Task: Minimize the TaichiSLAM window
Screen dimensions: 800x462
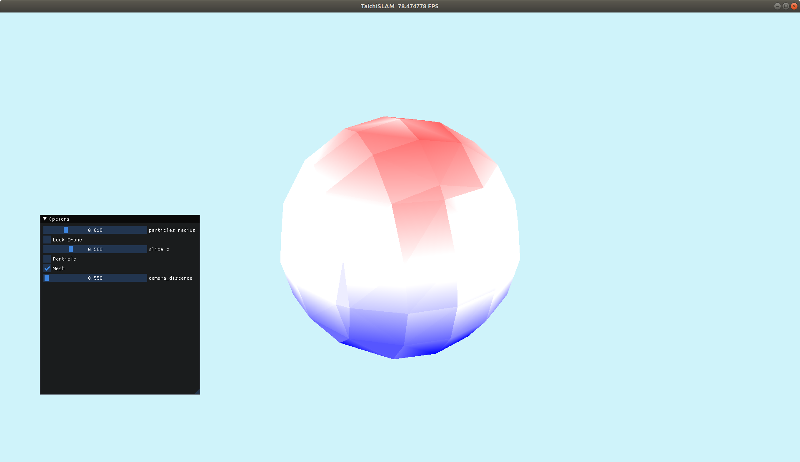Action: tap(777, 6)
